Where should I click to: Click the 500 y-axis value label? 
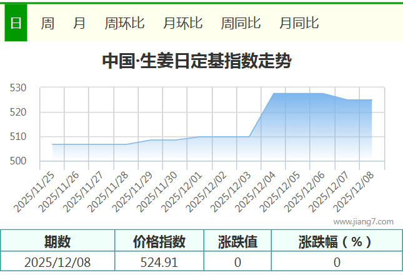pos(17,161)
